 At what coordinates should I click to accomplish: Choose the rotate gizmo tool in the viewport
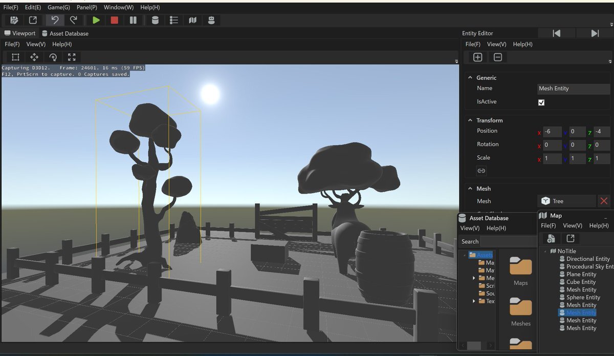coord(53,57)
